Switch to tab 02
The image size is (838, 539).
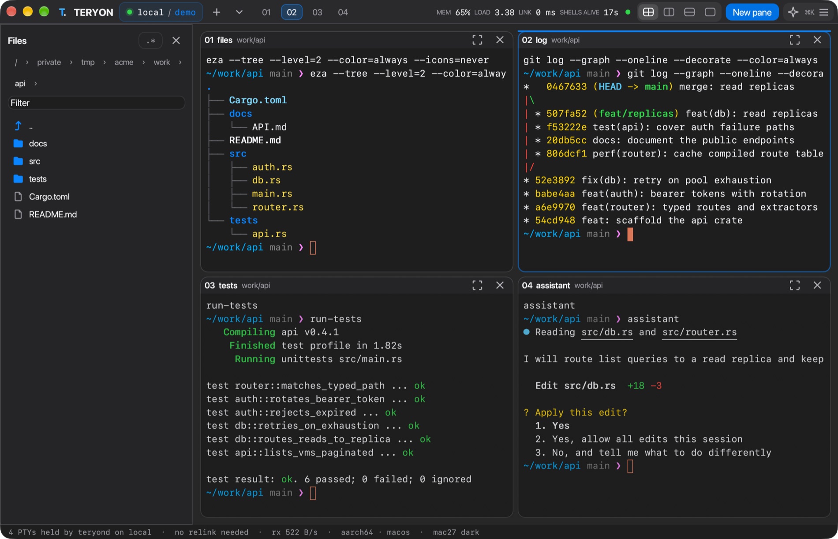tap(292, 12)
